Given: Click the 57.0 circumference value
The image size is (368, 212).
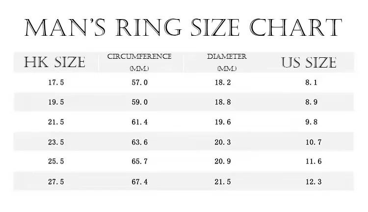Looking at the screenshot, I should click(139, 82).
